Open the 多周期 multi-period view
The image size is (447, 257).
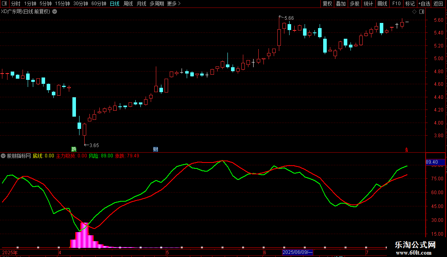pos(157,4)
